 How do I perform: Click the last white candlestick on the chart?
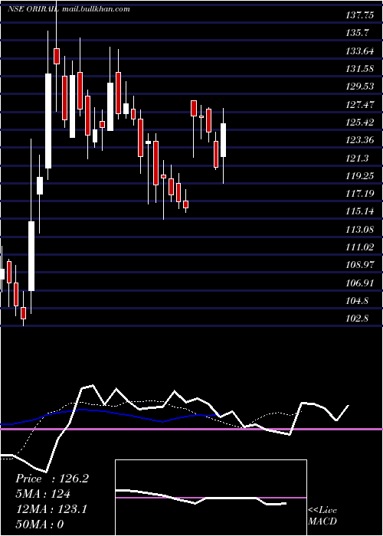pyautogui.click(x=224, y=140)
